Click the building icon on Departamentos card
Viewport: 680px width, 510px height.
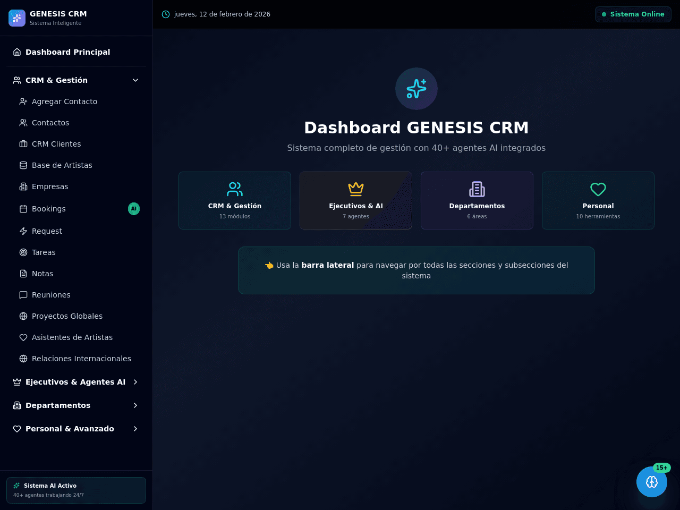pyautogui.click(x=477, y=189)
